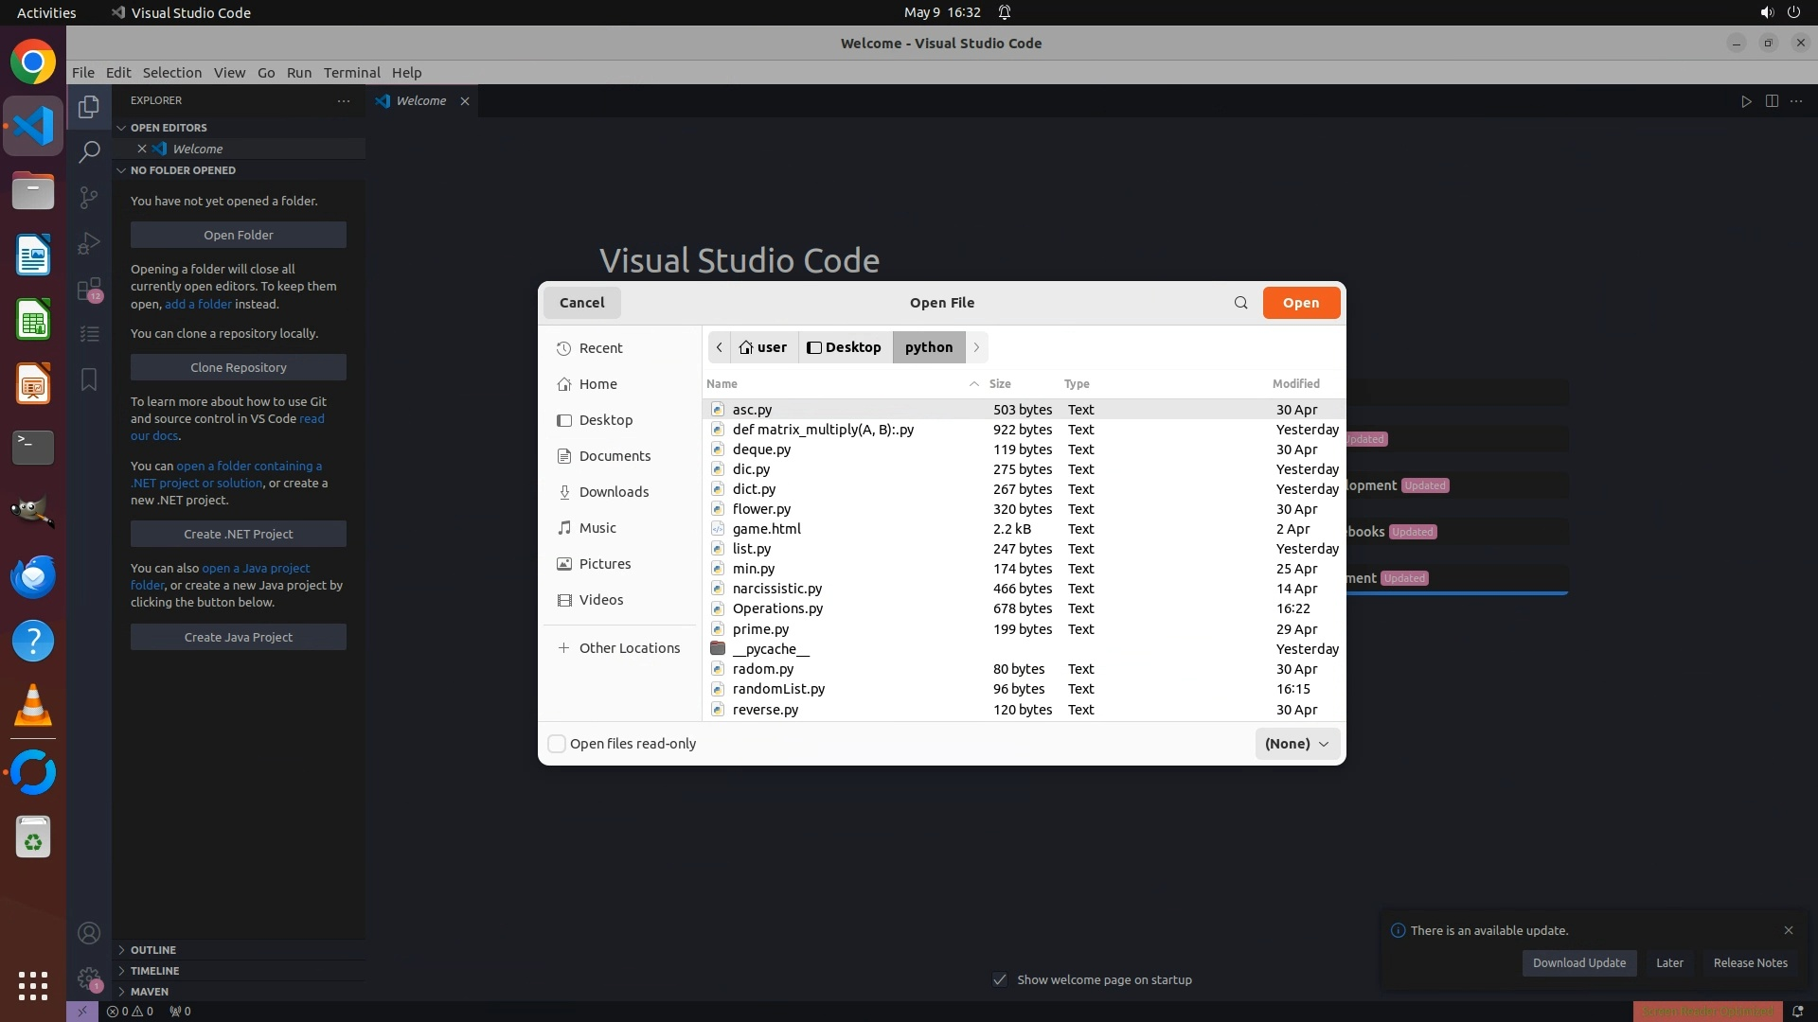
Task: Collapse the OPEN EDITORS section
Action: (168, 128)
